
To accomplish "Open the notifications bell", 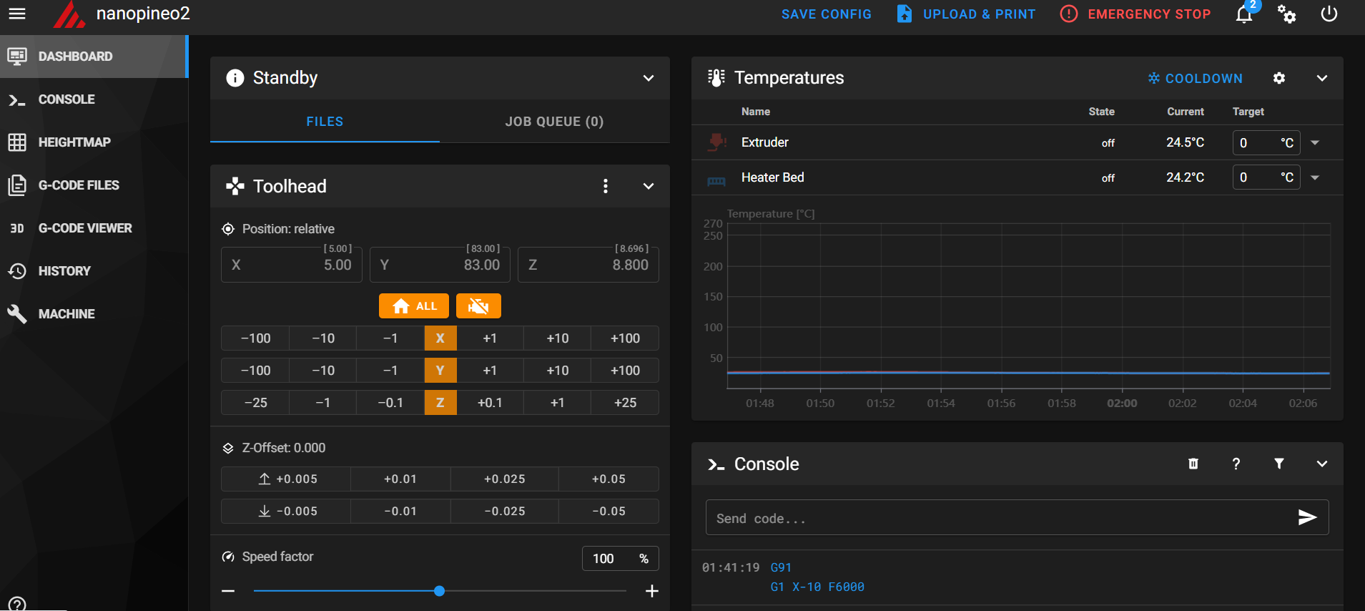I will [x=1244, y=14].
